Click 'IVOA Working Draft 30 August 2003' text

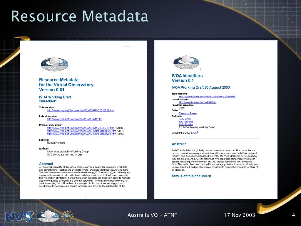(x=200, y=87)
